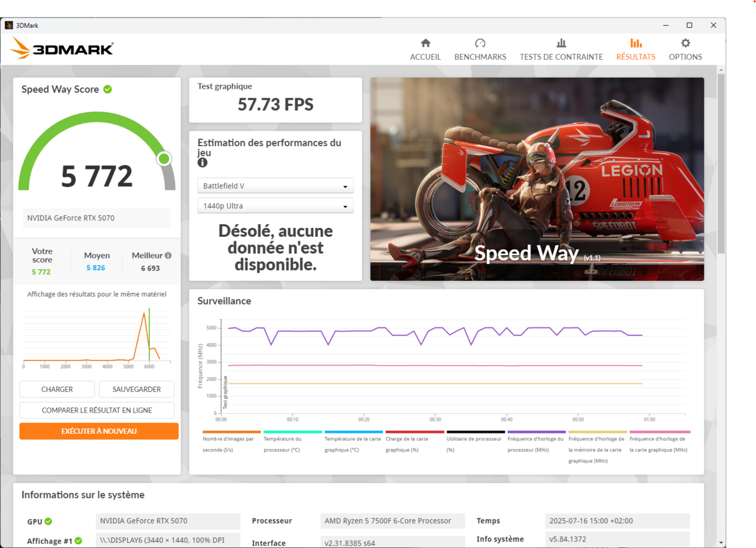Click the green check next to GPU
The width and height of the screenshot is (756, 548).
pos(49,522)
